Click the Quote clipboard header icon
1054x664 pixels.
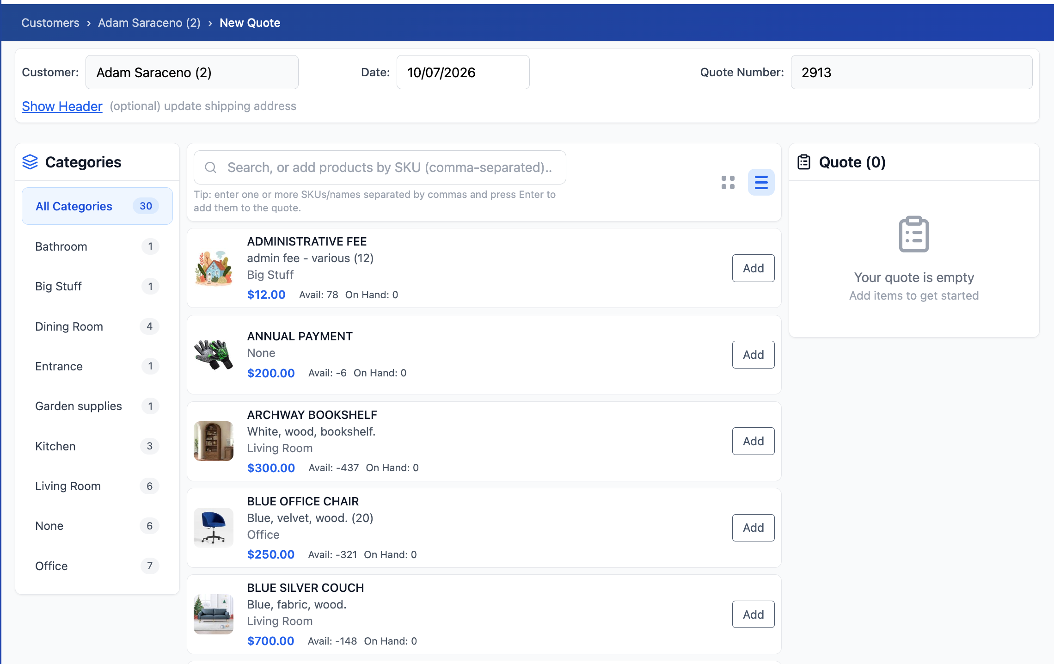[804, 162]
